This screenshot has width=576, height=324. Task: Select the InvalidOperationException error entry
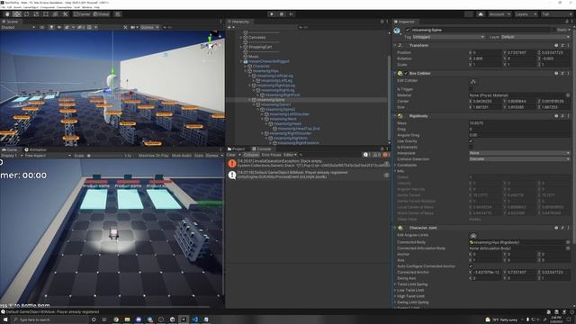click(x=308, y=164)
